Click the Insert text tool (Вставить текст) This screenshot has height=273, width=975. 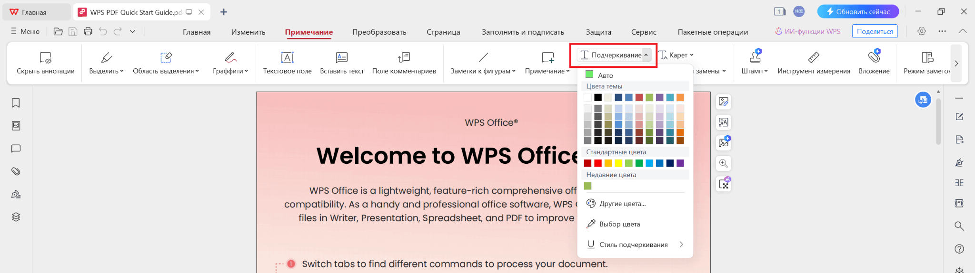[x=342, y=63]
